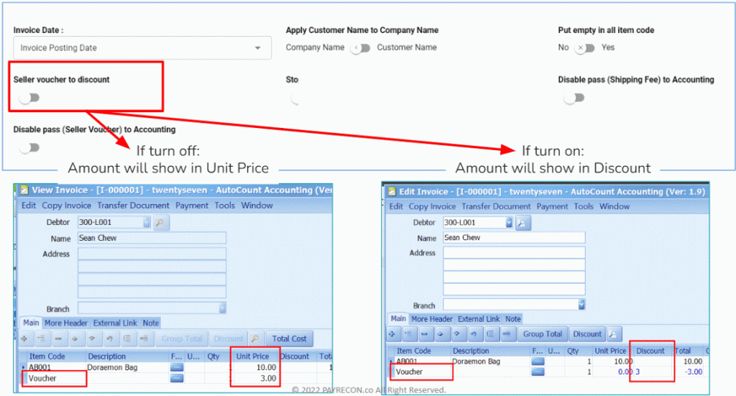Toggle the Seller voucher to discount switch

[x=29, y=98]
